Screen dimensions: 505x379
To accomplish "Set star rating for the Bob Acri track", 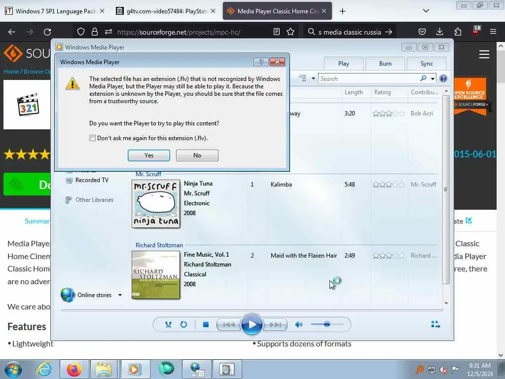I will tap(389, 114).
